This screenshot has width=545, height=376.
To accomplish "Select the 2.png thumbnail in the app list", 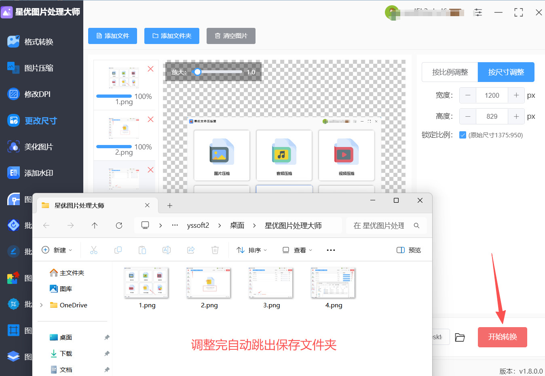I will pos(124,128).
